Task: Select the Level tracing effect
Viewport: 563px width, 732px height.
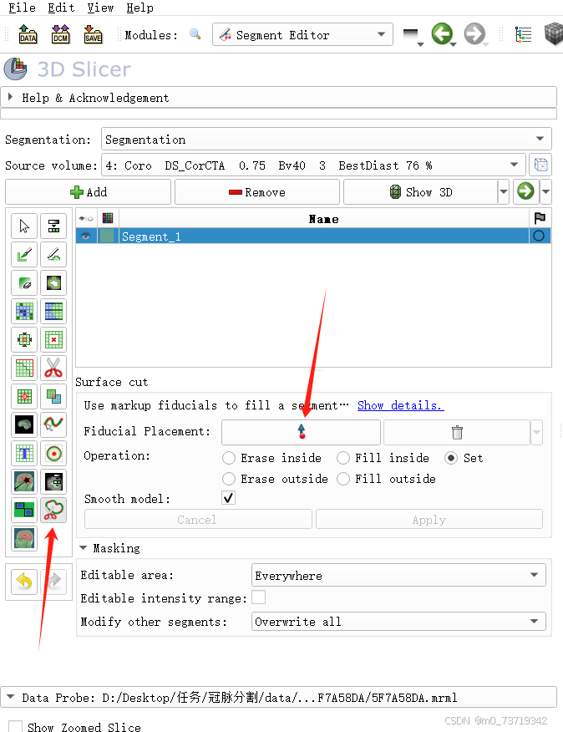Action: point(53,283)
